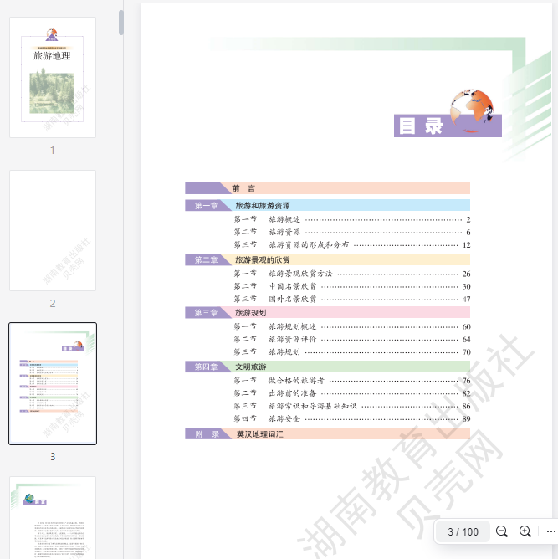The height and width of the screenshot is (559, 558).
Task: Jump to 旅游资源的形成和分布 entry
Action: click(308, 245)
